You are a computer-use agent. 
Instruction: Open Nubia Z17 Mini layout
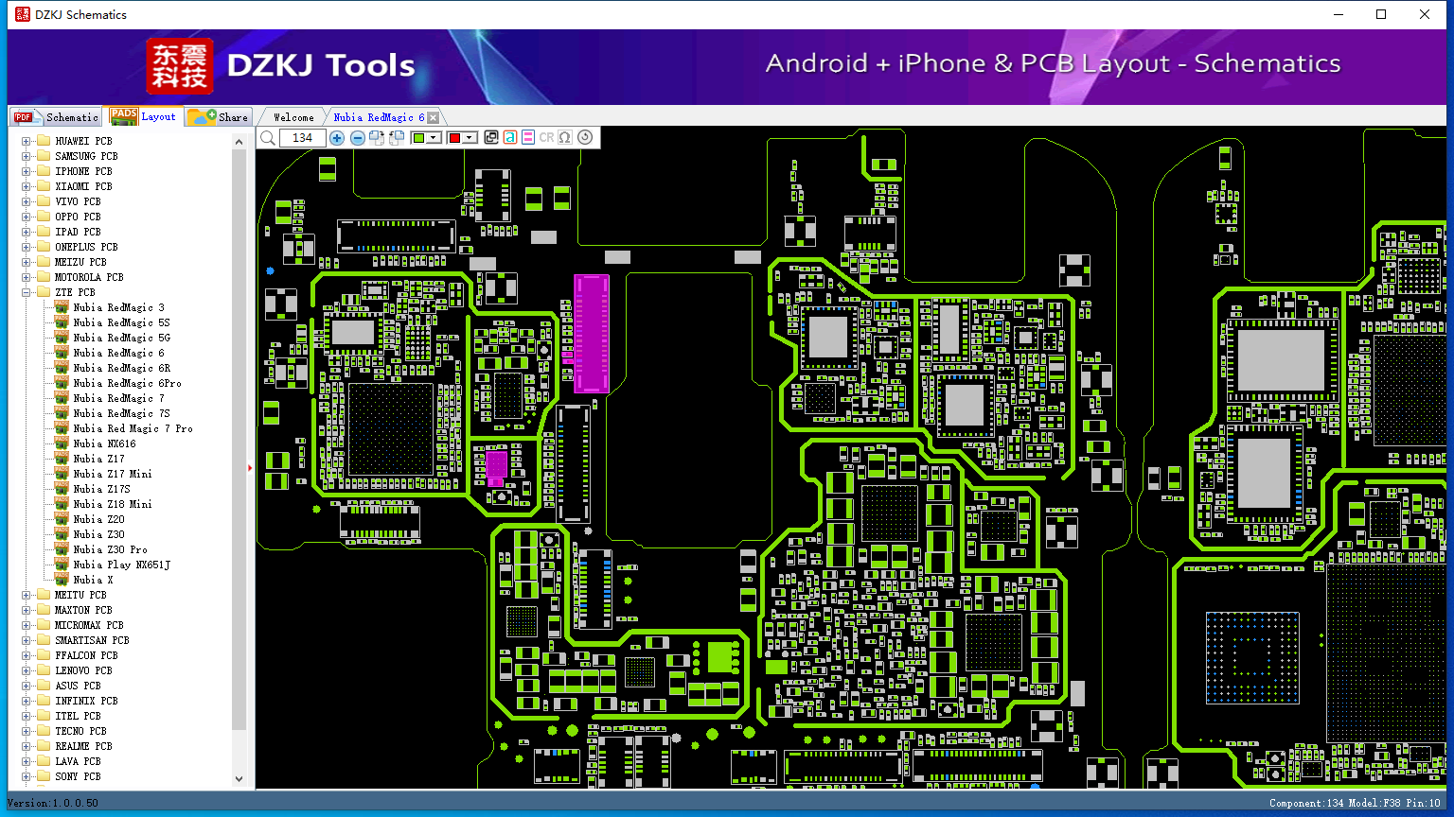pos(112,474)
